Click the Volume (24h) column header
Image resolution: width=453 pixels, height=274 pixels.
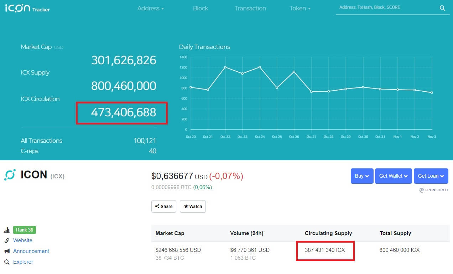[247, 233]
